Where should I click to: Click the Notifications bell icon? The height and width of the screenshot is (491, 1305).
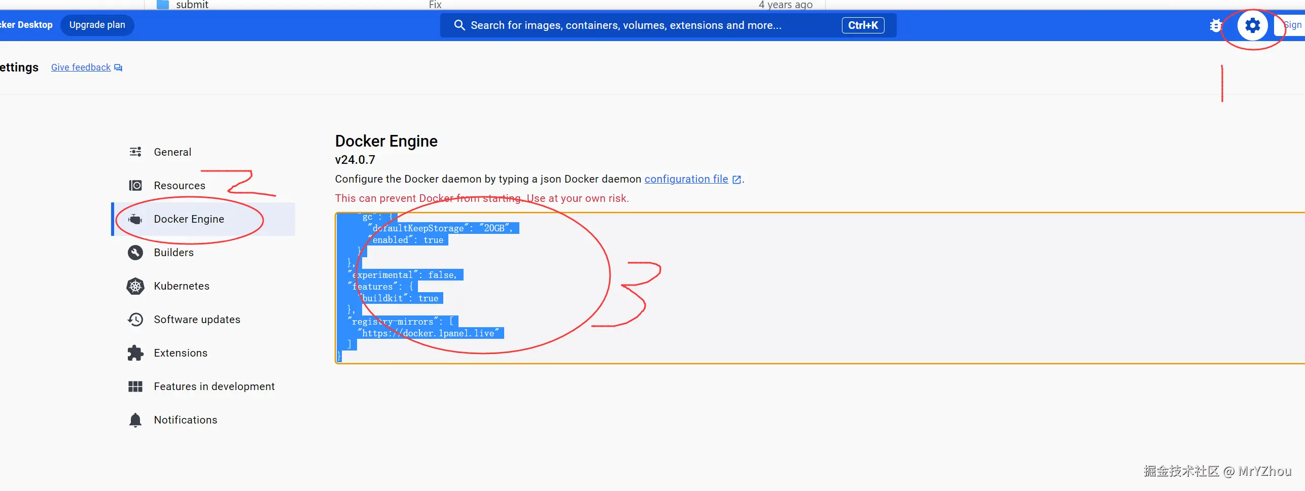[x=135, y=420]
